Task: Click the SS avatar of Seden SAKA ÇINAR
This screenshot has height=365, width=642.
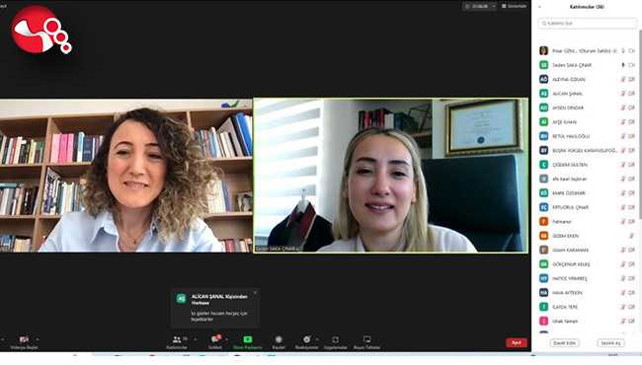Action: click(543, 65)
